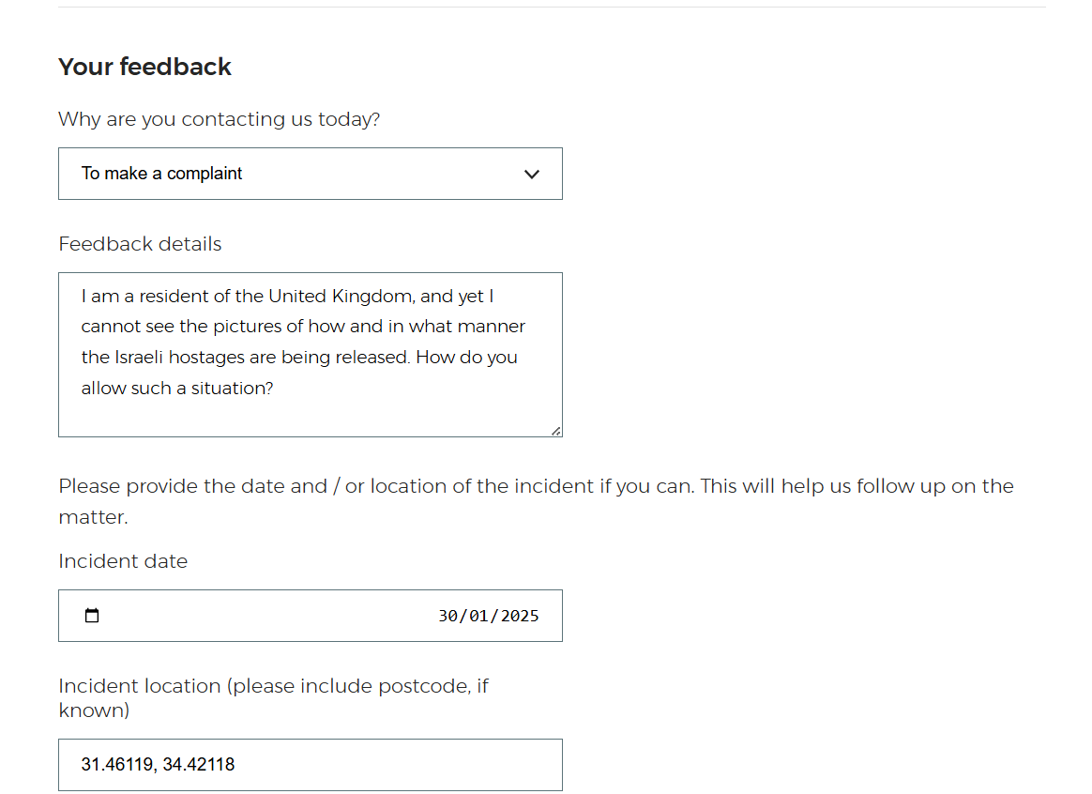Click inside the Feedback details text area
This screenshot has width=1092, height=794.
[310, 413]
